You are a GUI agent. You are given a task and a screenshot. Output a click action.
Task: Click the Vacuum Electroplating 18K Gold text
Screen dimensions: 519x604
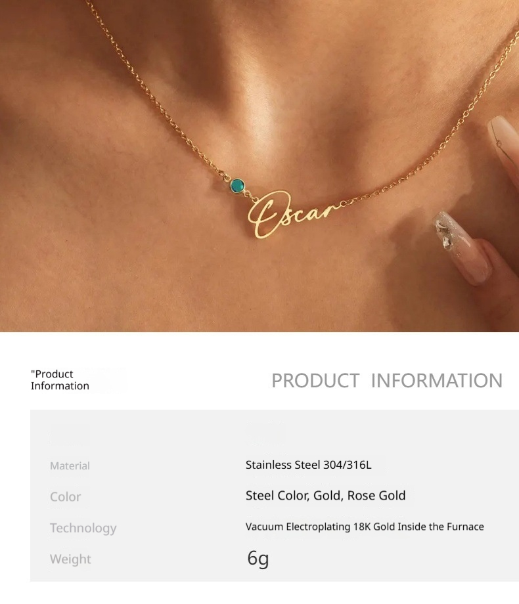(x=365, y=527)
